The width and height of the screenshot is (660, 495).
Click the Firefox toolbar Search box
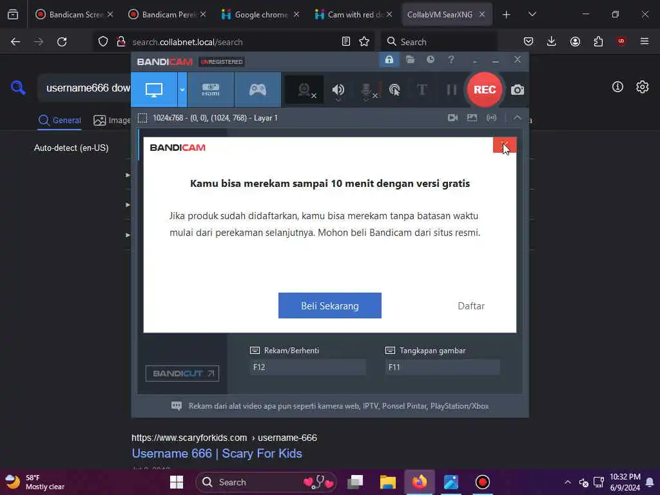click(440, 42)
